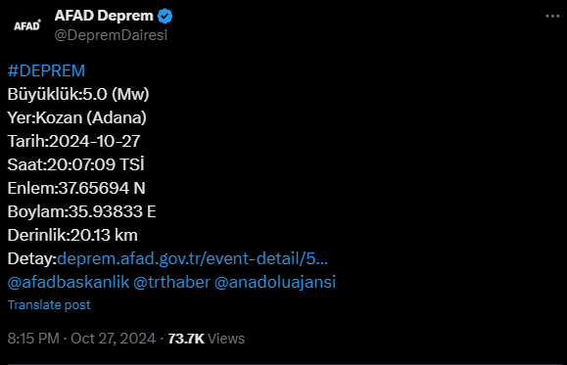Open the #DEPREM hashtag
Viewport: 567px width, 365px height.
(x=46, y=70)
